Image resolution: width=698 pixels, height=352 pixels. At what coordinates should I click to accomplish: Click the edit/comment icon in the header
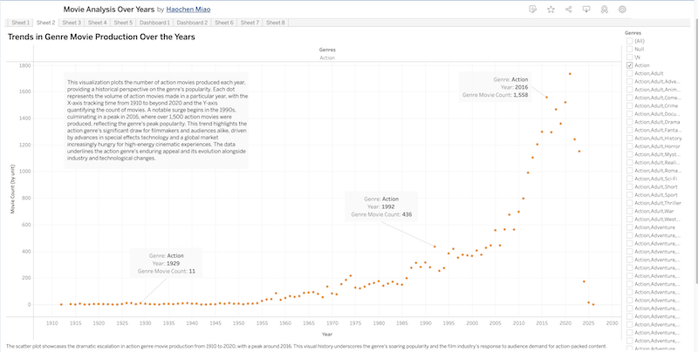(532, 9)
